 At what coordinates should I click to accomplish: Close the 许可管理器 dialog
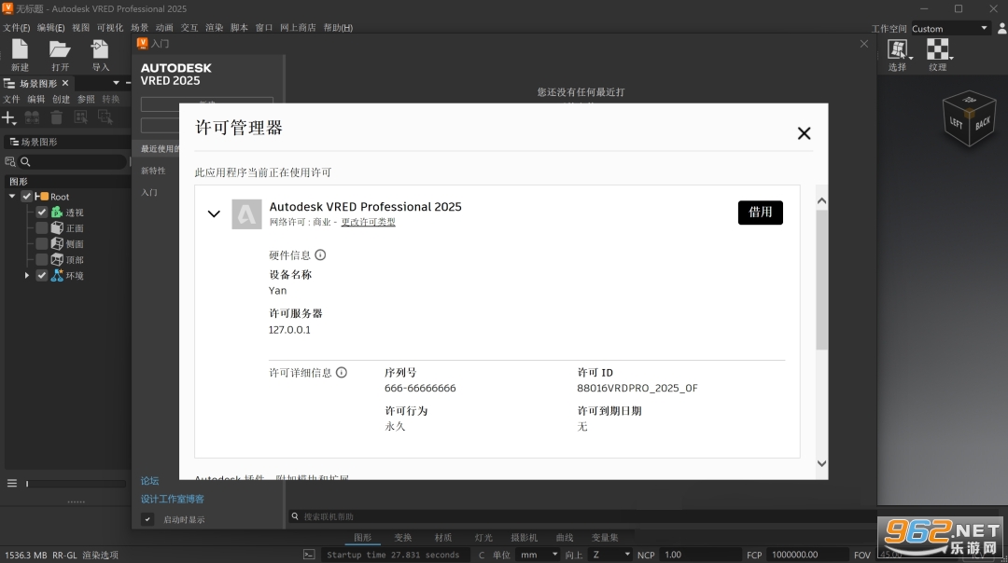804,133
